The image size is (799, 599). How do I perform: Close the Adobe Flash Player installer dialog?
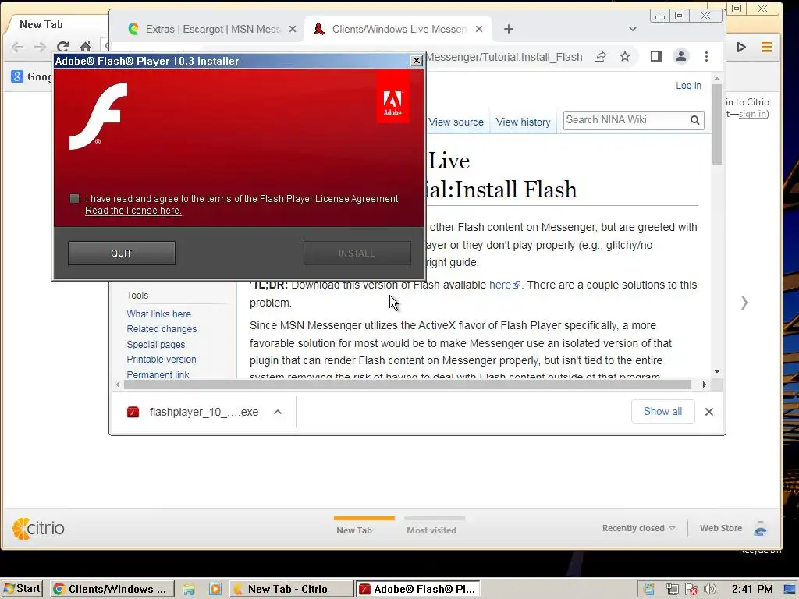[417, 61]
